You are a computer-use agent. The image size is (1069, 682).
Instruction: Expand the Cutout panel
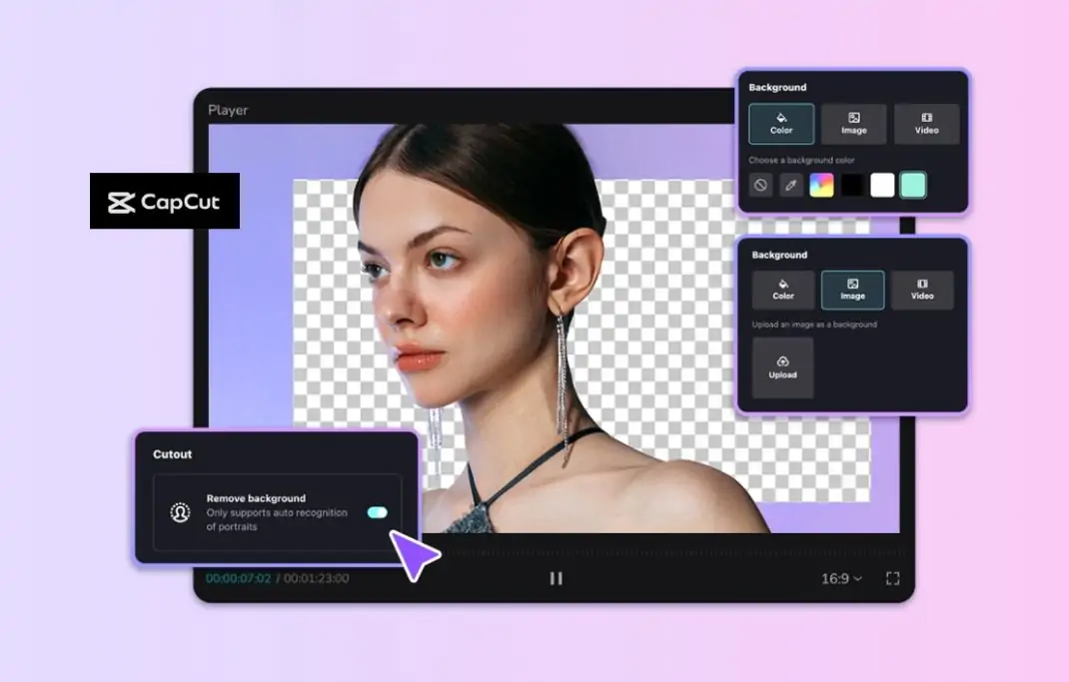(x=172, y=454)
